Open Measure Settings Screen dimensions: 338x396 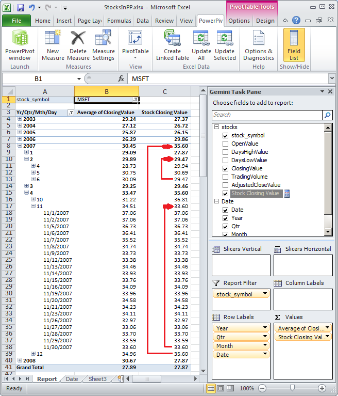coord(104,45)
